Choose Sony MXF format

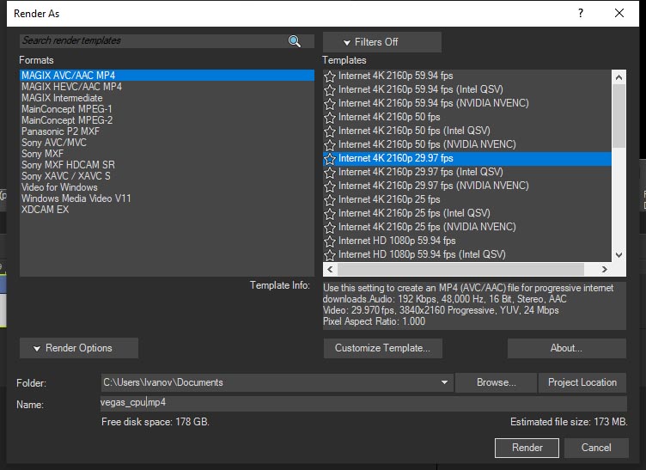point(167,153)
